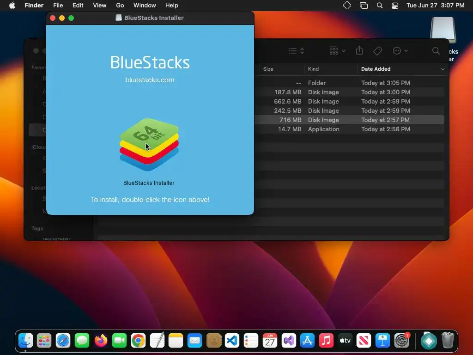Select the 662.6 MB Disk Image row

(349, 101)
